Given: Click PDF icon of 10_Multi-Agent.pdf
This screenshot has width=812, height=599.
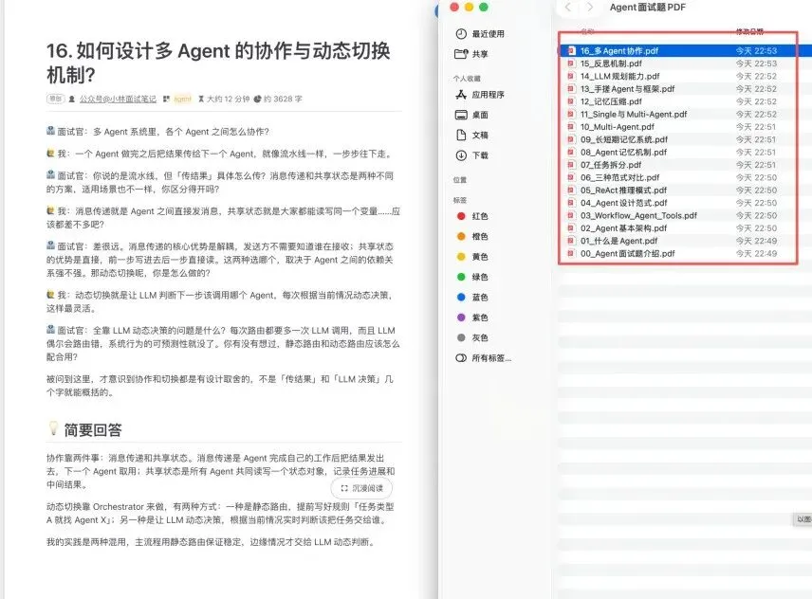Looking at the screenshot, I should [571, 127].
